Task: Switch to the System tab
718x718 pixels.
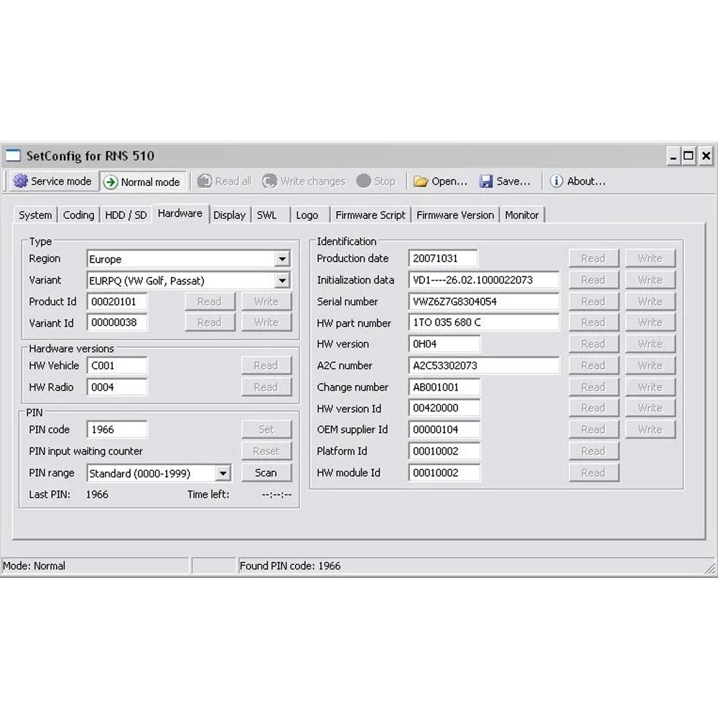Action: tap(35, 215)
